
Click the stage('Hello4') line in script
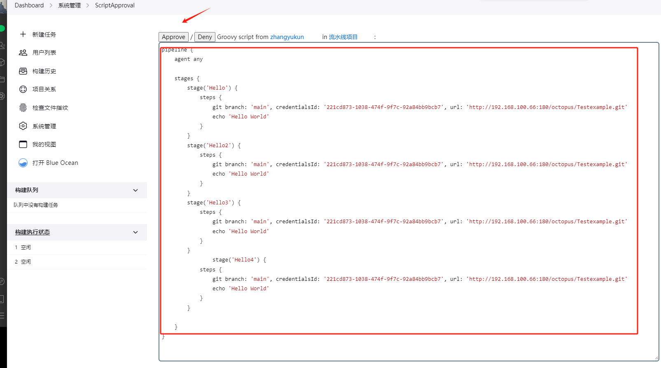[239, 260]
